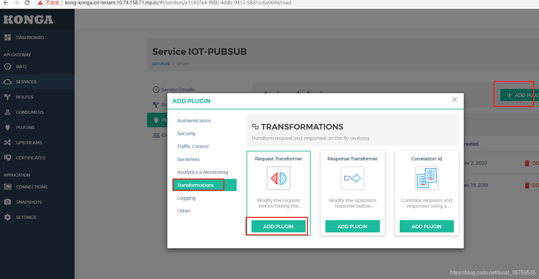Click the trash icon for Nov 2, 2020 row
Screen dimensions: 539x279
click(527, 163)
